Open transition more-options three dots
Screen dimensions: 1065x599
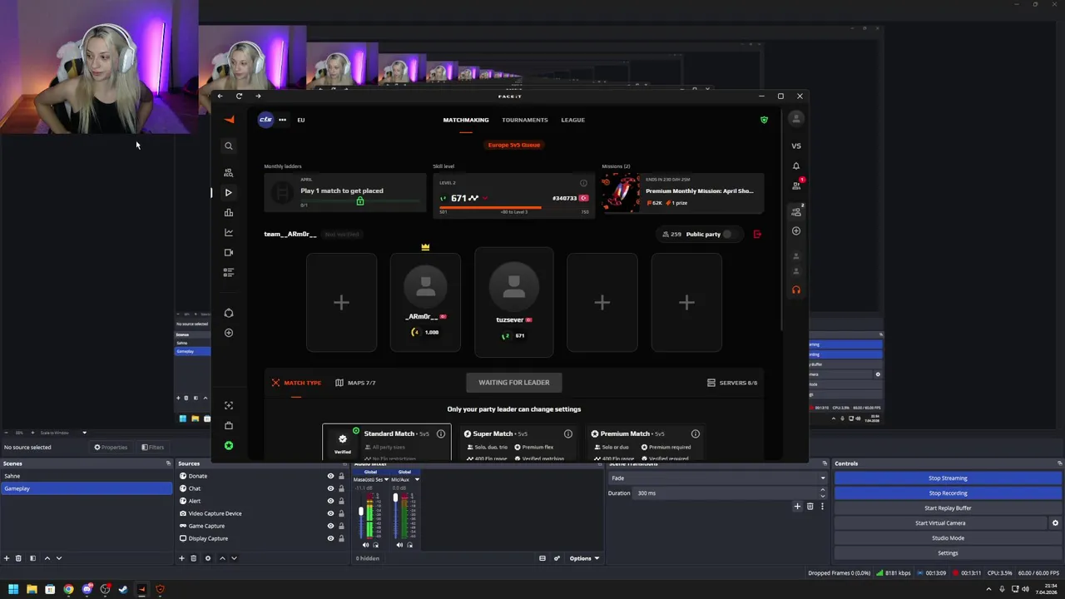pos(822,506)
